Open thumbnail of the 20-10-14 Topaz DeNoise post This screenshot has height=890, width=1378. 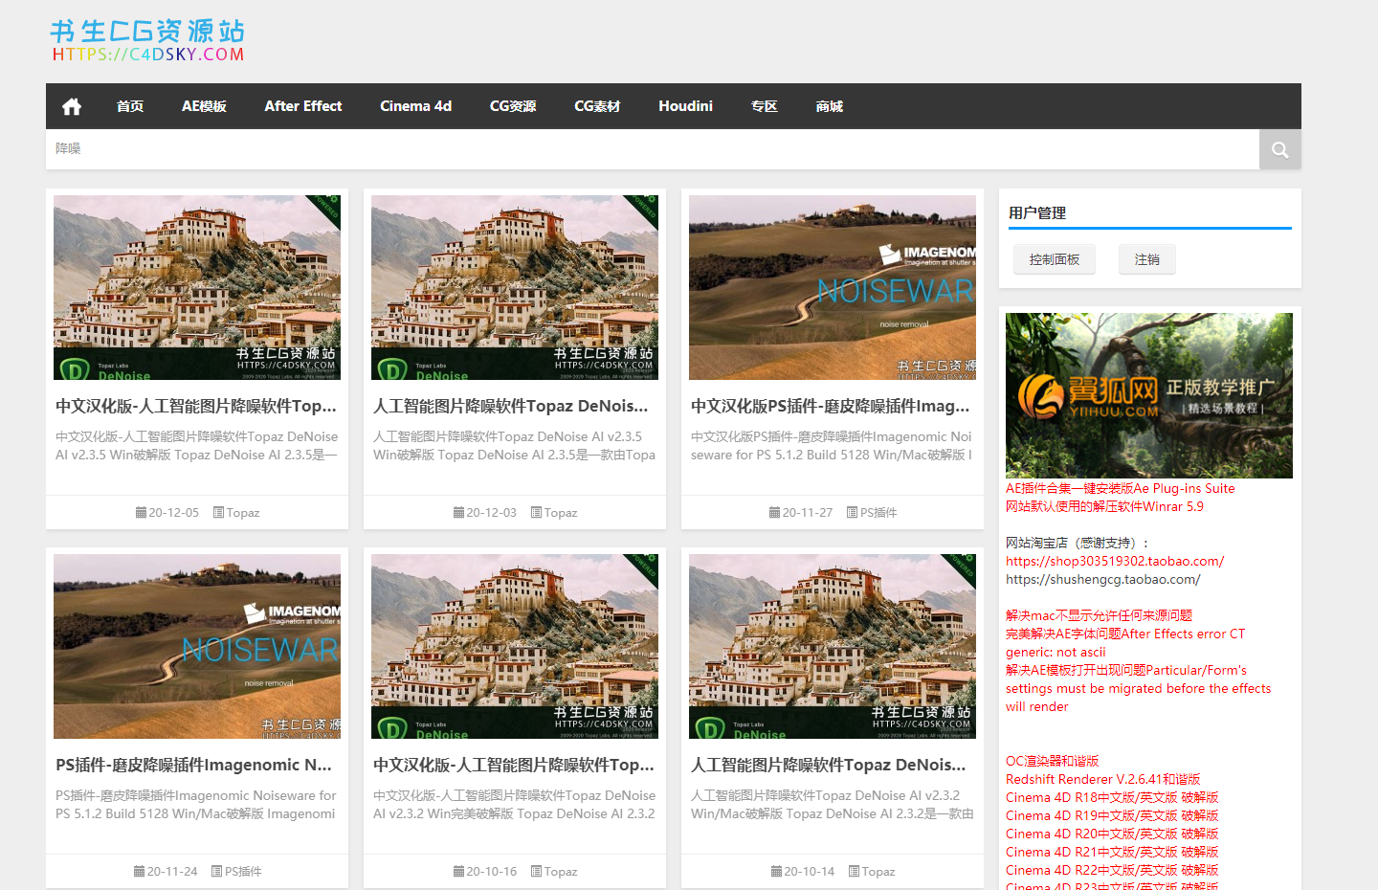coord(833,647)
